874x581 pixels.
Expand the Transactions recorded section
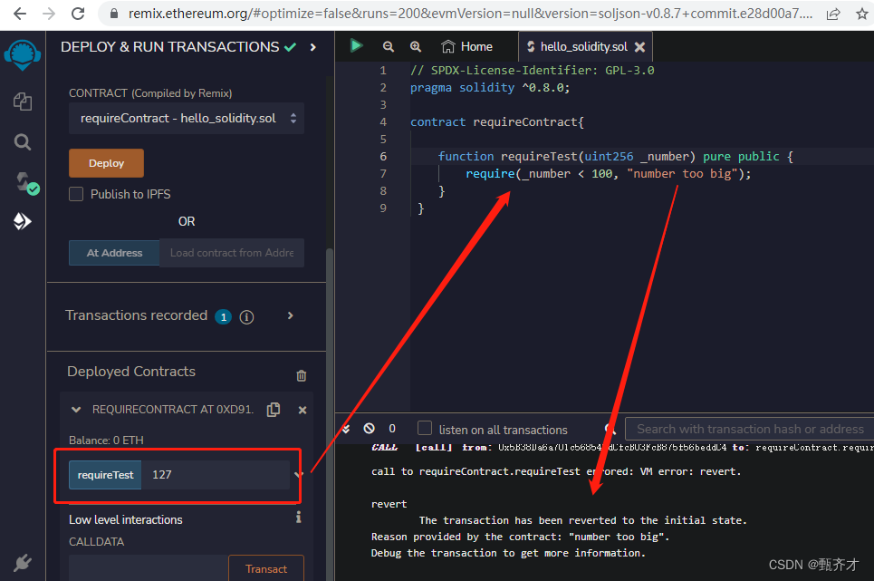pos(291,315)
